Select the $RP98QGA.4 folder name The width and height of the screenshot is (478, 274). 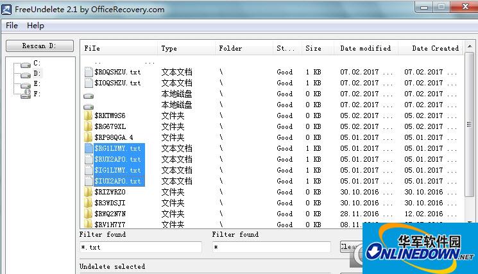click(114, 137)
